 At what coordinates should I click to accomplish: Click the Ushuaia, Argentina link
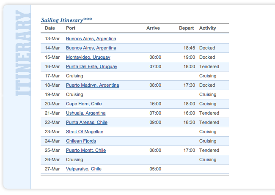(86, 113)
